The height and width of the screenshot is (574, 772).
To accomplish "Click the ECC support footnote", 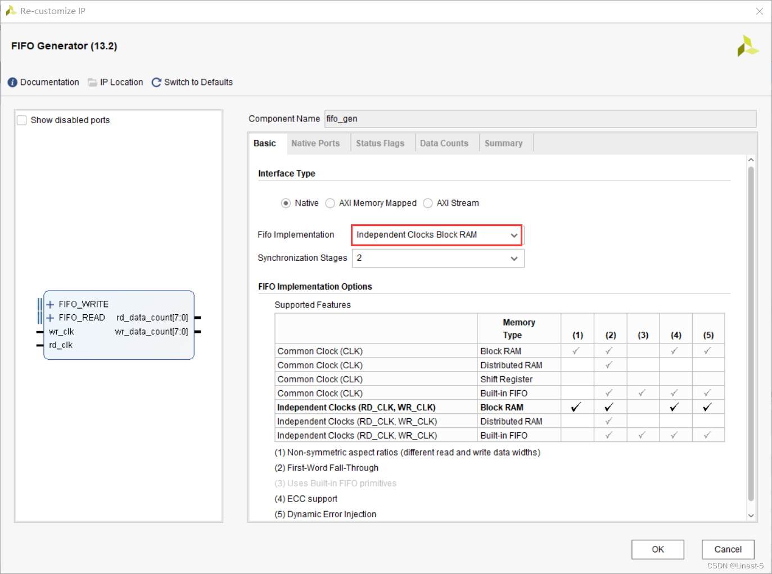I will pyautogui.click(x=306, y=499).
